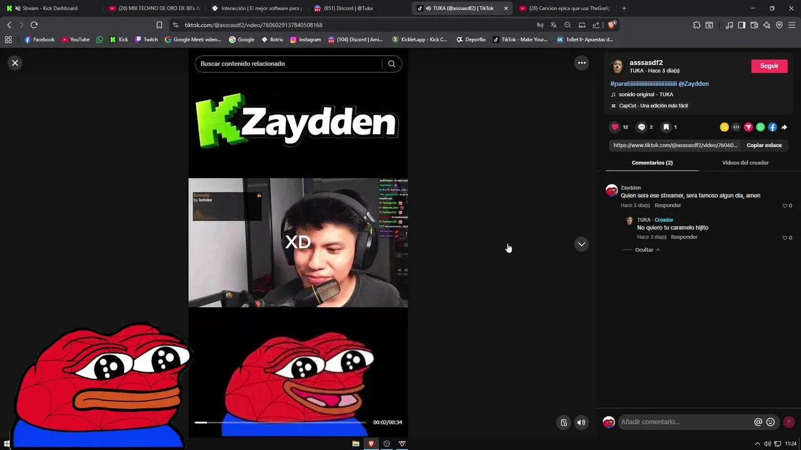Viewport: 801px width, 450px height.
Task: Share this page via address bar share icon
Action: pyautogui.click(x=596, y=25)
